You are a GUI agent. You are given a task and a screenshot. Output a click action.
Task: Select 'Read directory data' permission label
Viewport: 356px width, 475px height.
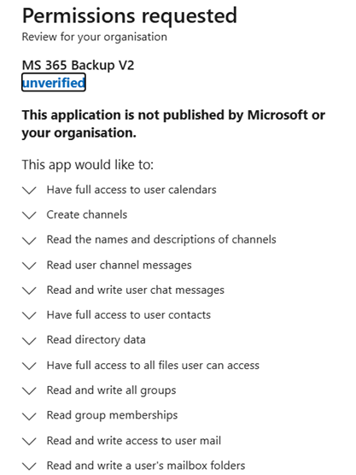pos(96,340)
